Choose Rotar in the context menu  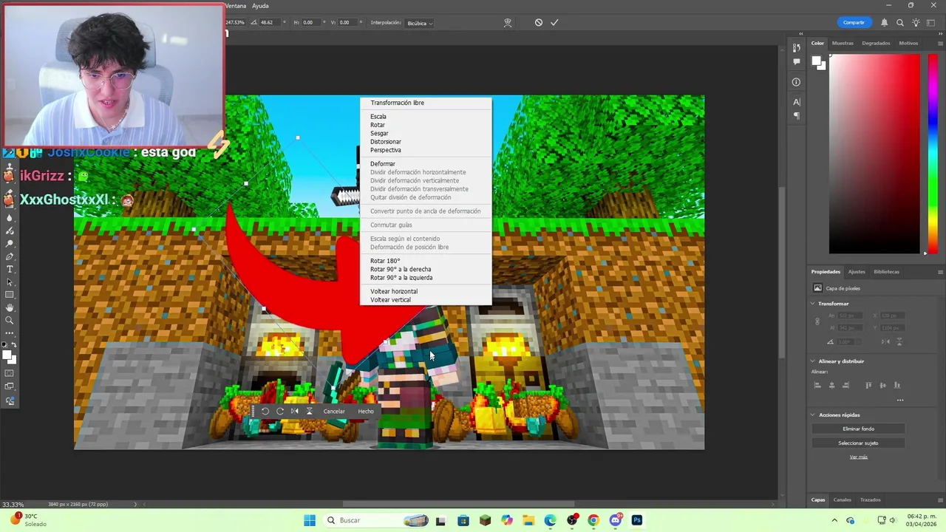coord(378,125)
